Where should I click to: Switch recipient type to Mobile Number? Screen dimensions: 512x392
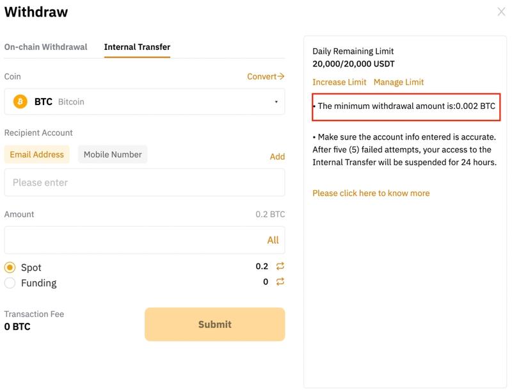tap(113, 154)
